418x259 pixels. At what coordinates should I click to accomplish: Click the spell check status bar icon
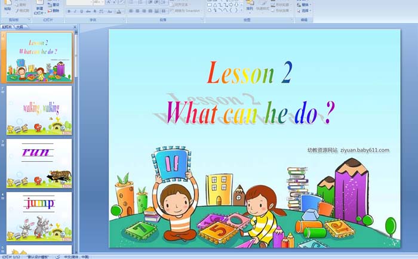point(57,257)
